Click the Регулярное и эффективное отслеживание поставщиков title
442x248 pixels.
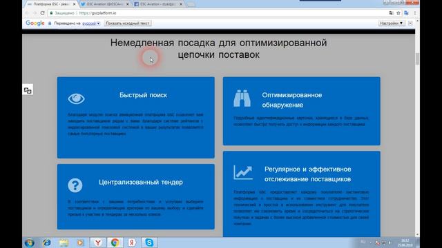(x=308, y=174)
